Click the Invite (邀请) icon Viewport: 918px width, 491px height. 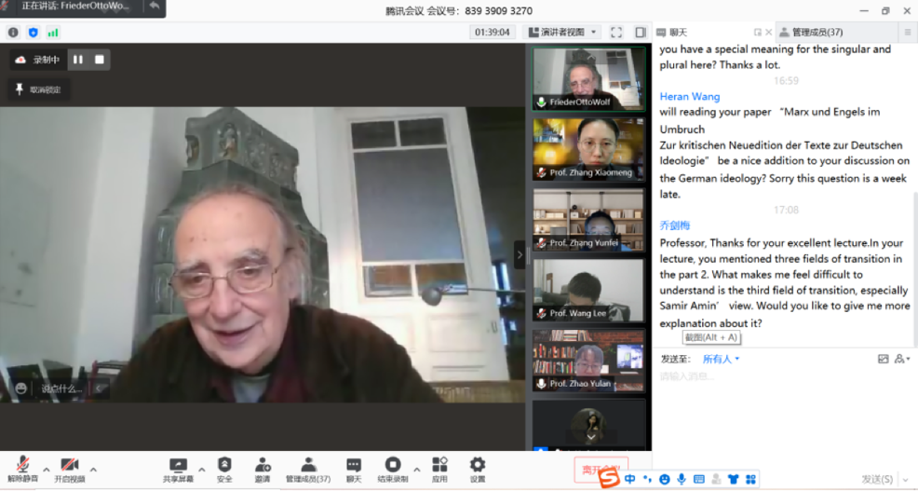point(263,469)
